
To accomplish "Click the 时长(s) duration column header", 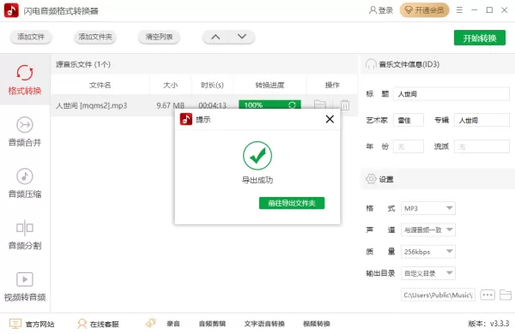I will point(212,86).
